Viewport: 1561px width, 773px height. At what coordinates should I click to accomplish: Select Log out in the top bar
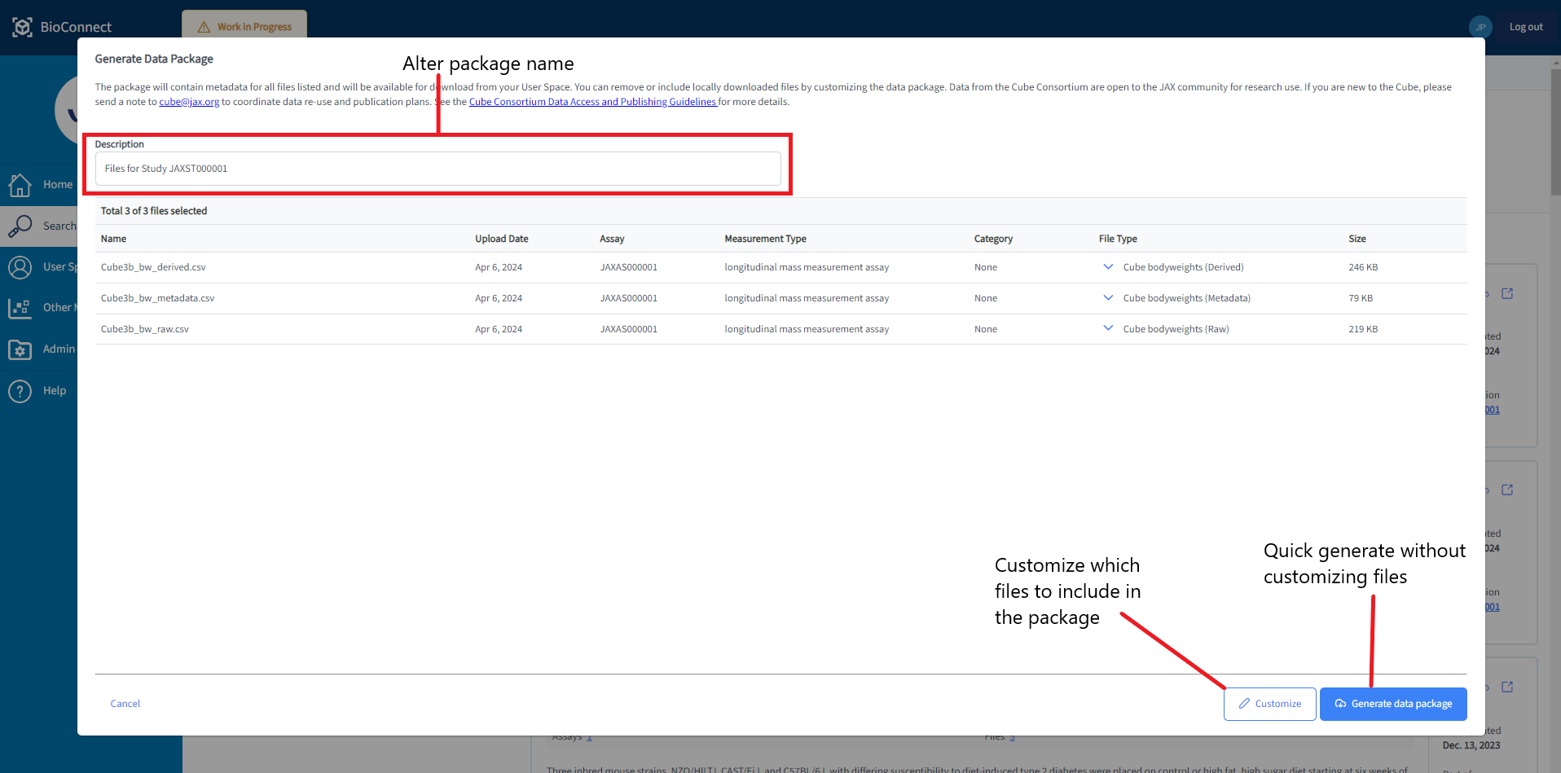1525,26
